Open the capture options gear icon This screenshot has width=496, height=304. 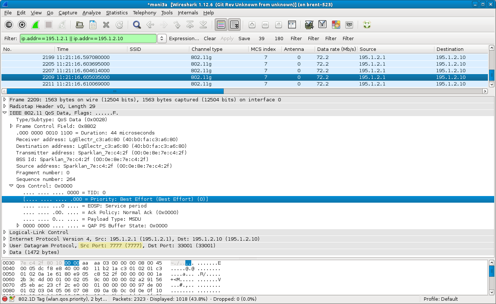(x=22, y=25)
